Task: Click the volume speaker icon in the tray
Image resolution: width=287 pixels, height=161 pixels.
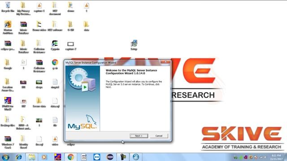Action: pyautogui.click(x=265, y=157)
